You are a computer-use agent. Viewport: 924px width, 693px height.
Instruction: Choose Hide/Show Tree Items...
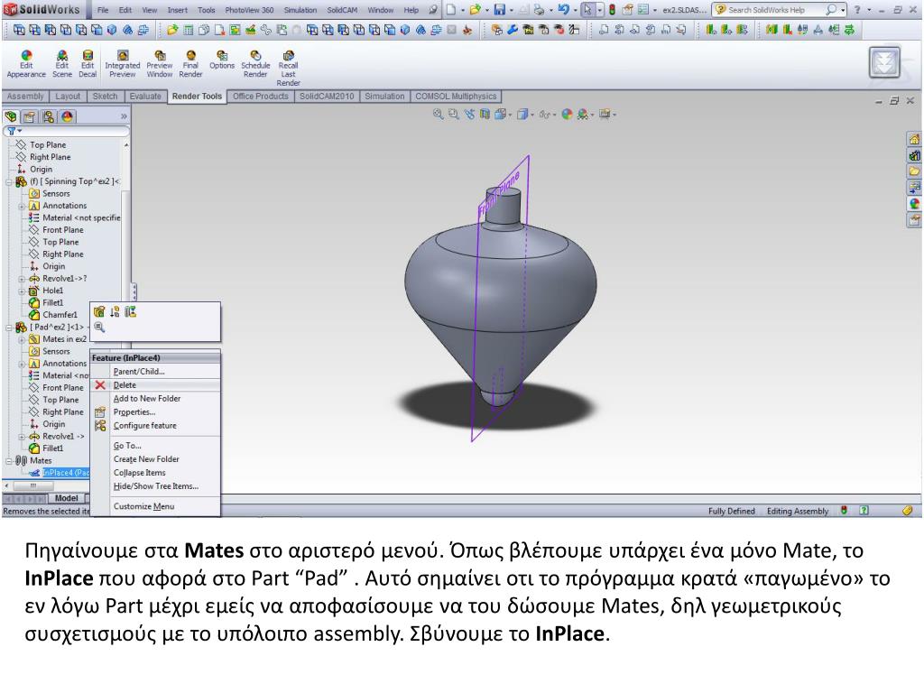155,486
